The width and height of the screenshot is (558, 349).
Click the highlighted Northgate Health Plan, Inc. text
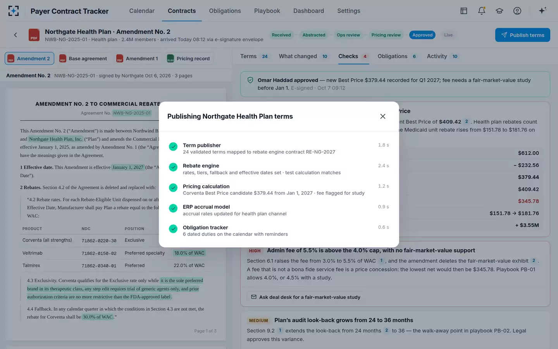click(55, 139)
